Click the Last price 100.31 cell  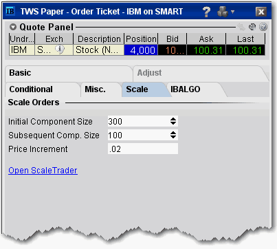pos(245,50)
